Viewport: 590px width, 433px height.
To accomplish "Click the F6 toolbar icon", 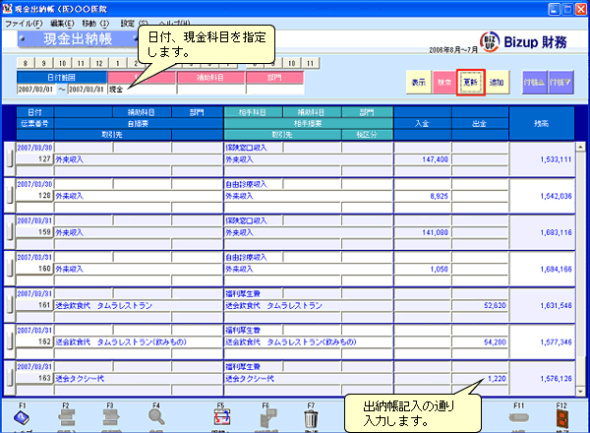I will coord(267,418).
